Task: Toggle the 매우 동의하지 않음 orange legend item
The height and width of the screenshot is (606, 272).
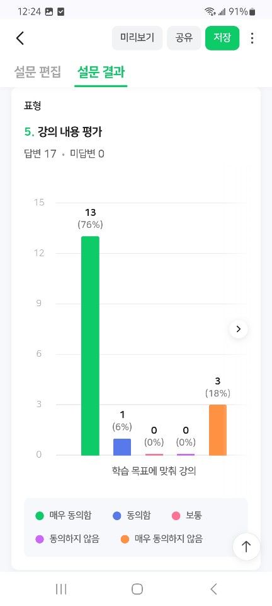Action: [x=161, y=538]
